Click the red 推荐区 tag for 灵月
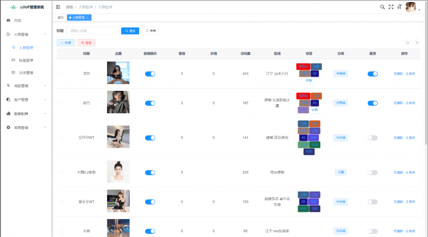The image size is (428, 237). [x=303, y=67]
